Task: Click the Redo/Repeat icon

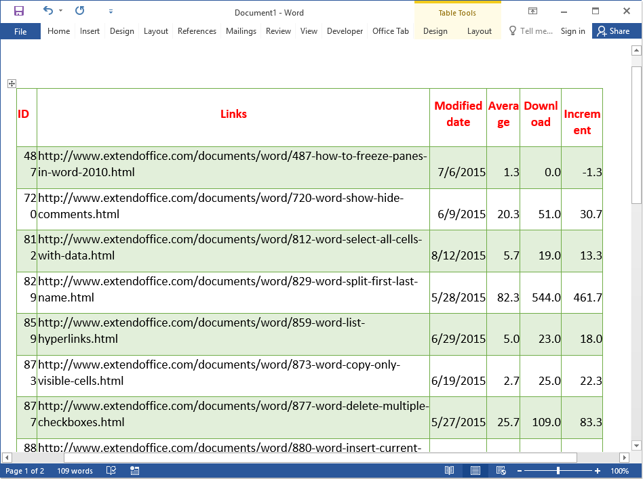Action: pos(80,11)
